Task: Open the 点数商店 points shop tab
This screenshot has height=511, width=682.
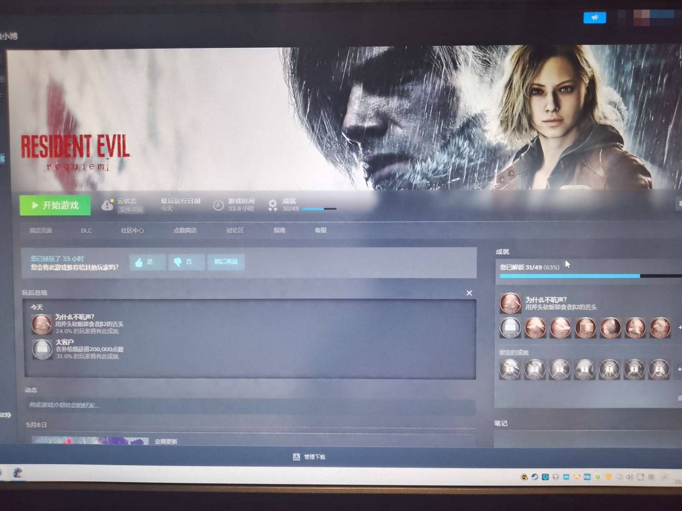Action: click(185, 230)
